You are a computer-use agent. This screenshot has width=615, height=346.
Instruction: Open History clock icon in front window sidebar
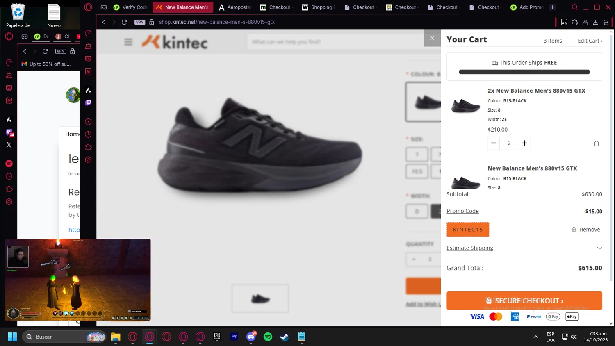click(88, 134)
